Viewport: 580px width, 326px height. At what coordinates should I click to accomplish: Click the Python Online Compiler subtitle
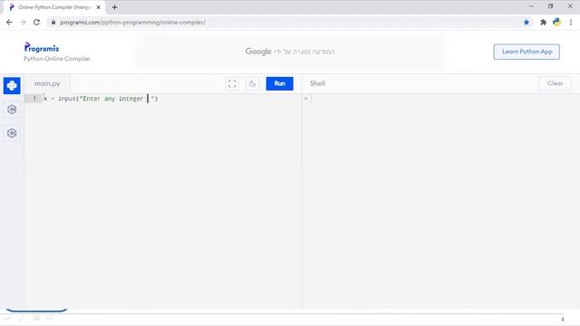57,59
